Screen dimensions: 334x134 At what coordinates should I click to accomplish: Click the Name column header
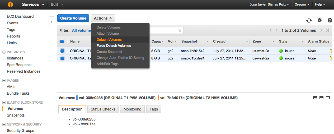[75, 41]
